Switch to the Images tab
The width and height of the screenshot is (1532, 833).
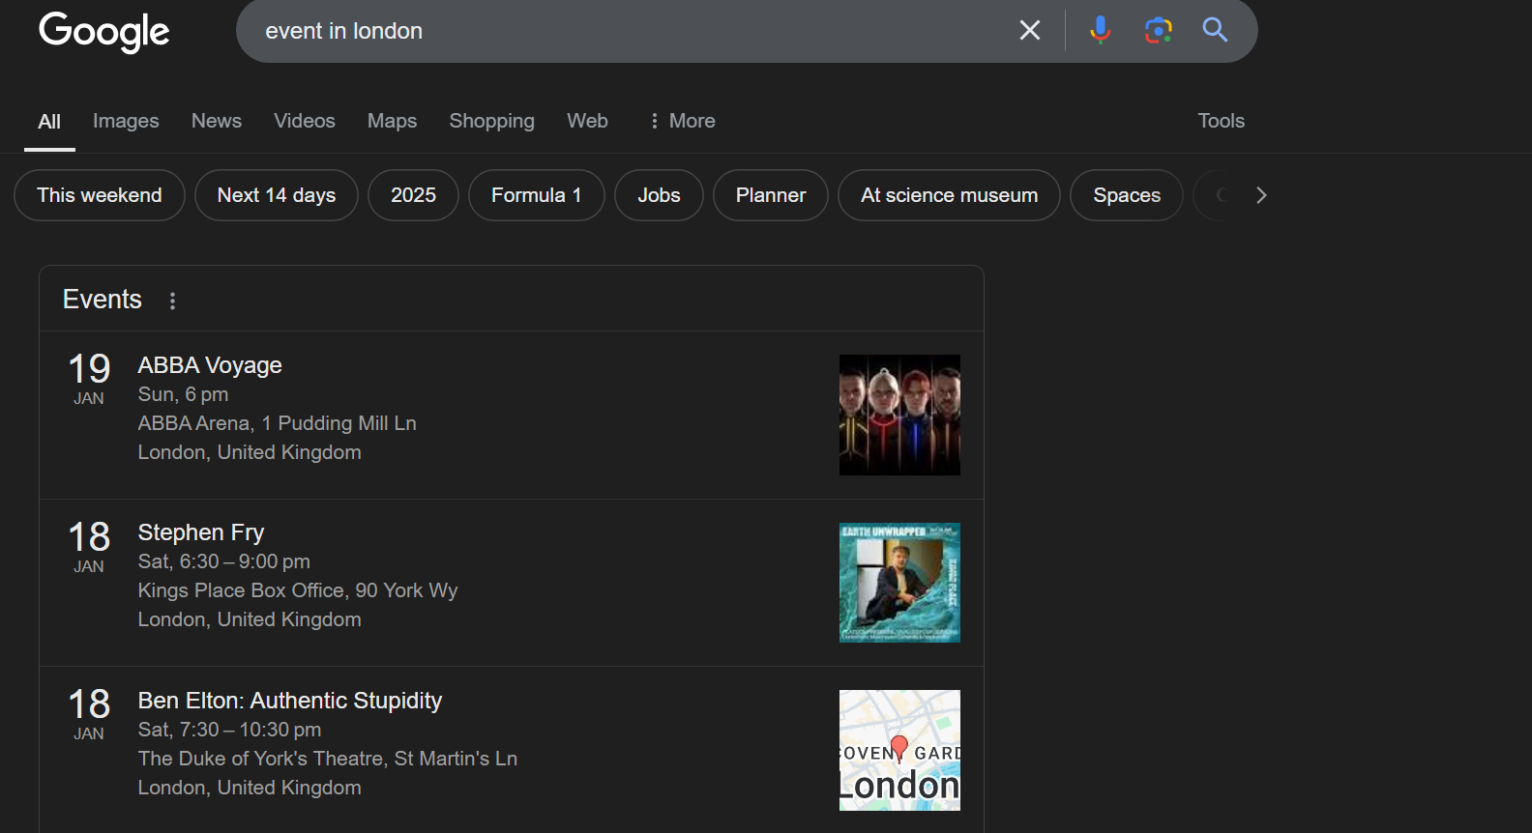click(126, 121)
